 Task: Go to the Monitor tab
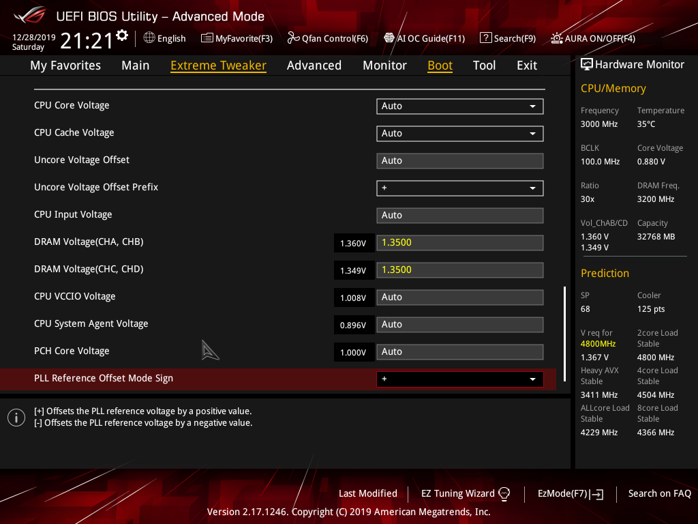[x=384, y=65]
